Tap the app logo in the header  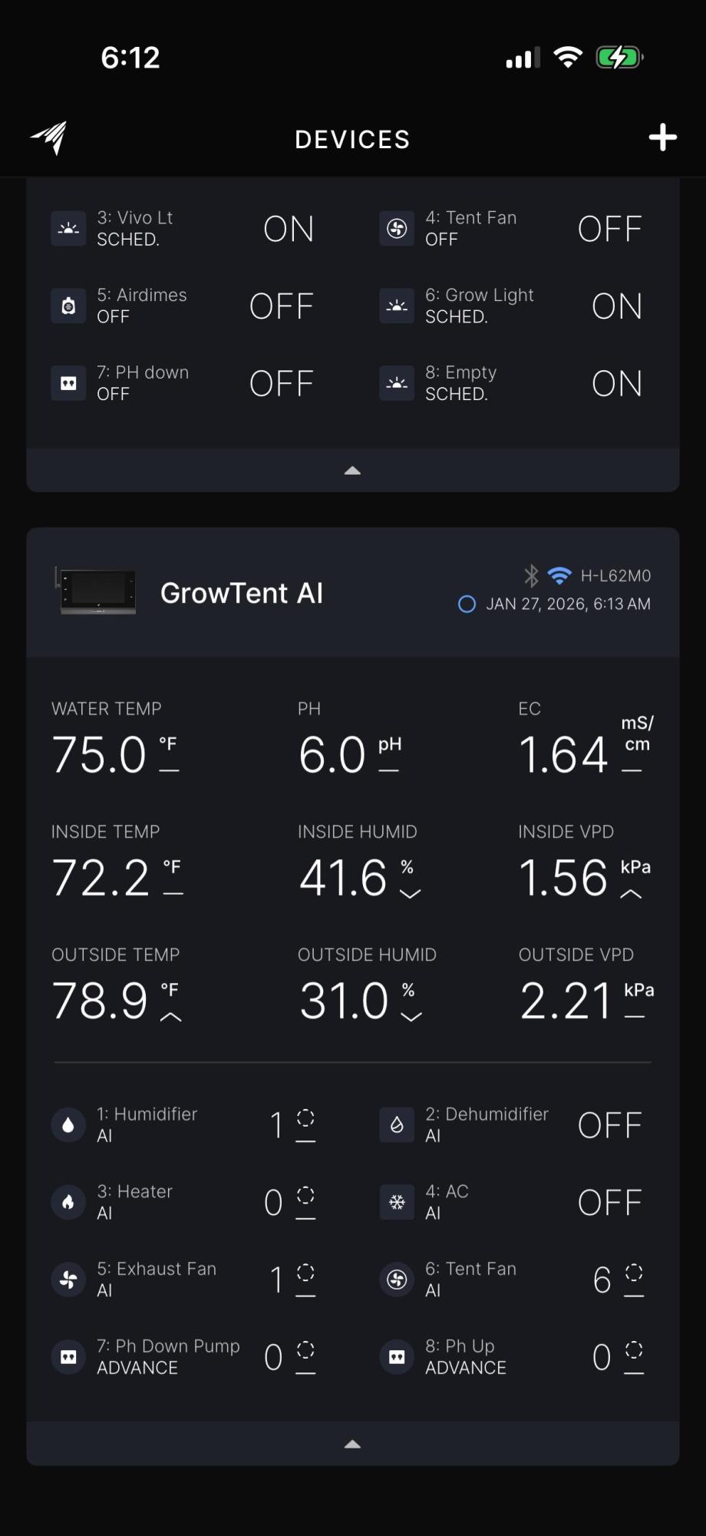[50, 138]
